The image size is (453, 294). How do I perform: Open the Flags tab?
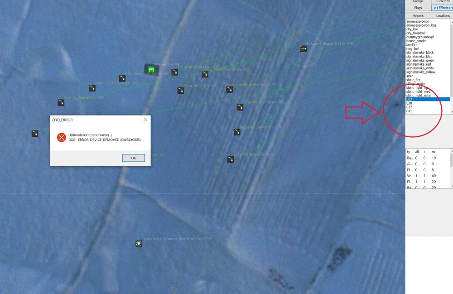click(418, 8)
